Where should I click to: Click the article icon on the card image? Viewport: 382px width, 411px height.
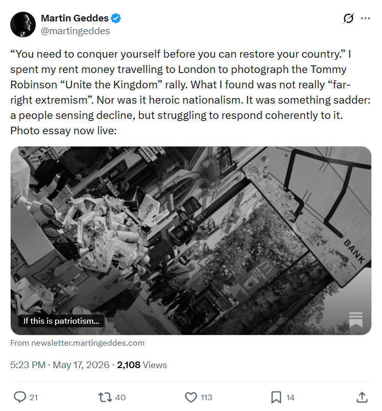[356, 319]
